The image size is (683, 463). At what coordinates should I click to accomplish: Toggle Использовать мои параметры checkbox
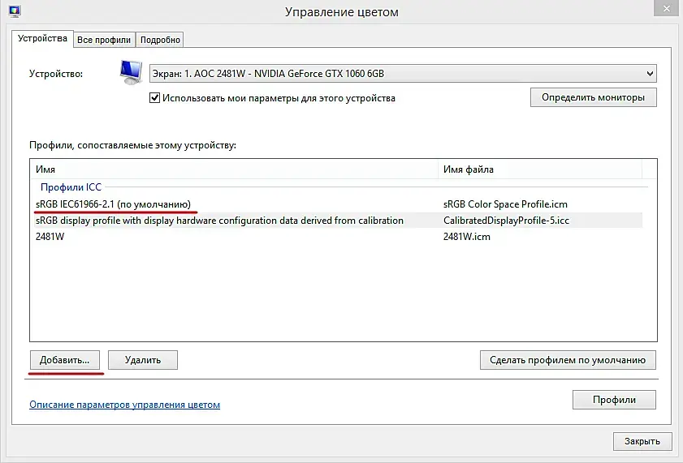pyautogui.click(x=154, y=98)
